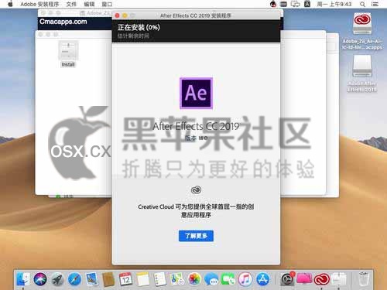
Task: Open the Notes icon in Dock
Action: (142, 279)
